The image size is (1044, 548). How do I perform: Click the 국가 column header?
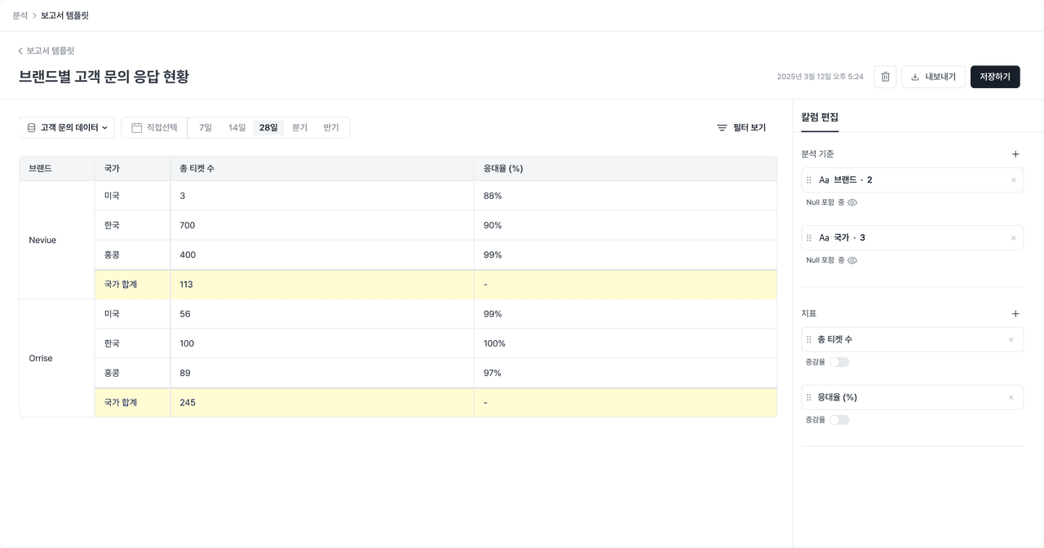tap(132, 169)
